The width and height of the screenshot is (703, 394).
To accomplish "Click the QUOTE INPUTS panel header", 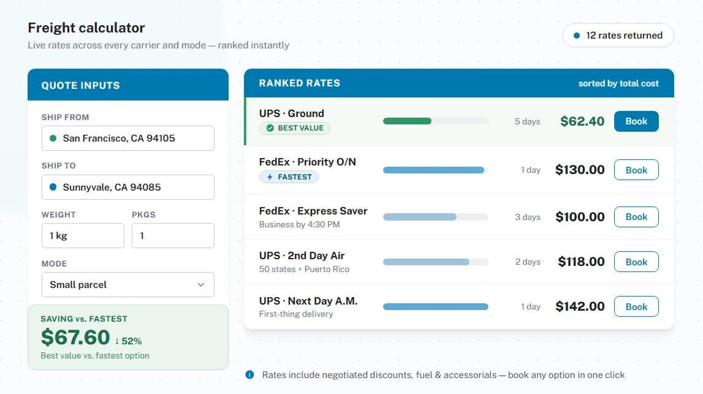I will pos(127,85).
